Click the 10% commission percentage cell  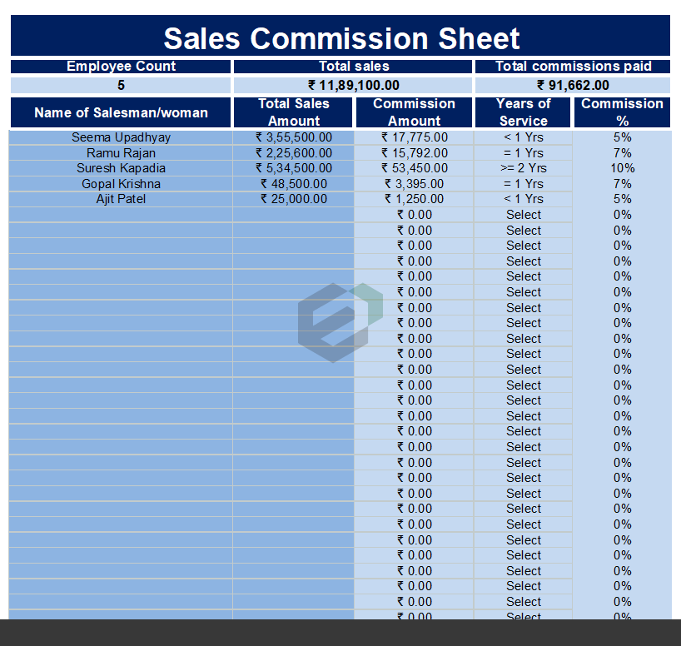pyautogui.click(x=622, y=168)
